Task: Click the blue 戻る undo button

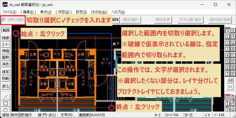Action: point(6,86)
